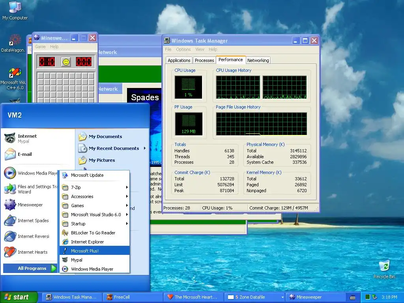Open the Minesweeper Game menu
The height and width of the screenshot is (303, 404).
40,47
